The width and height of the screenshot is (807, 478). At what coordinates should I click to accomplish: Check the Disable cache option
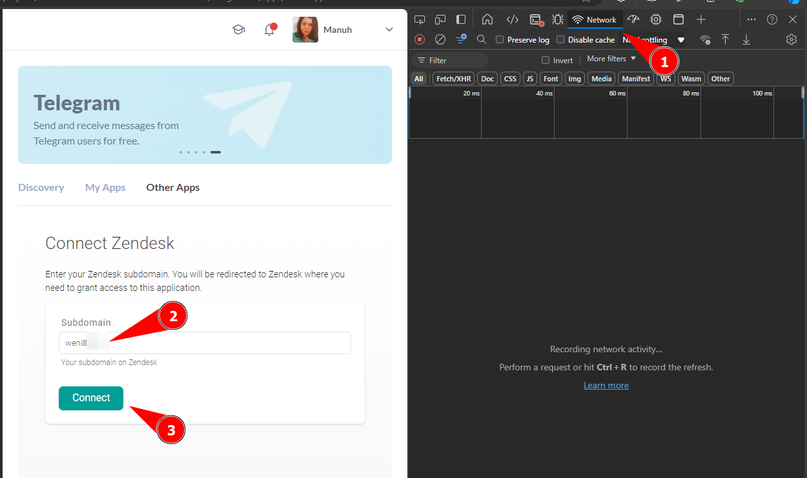coord(560,40)
